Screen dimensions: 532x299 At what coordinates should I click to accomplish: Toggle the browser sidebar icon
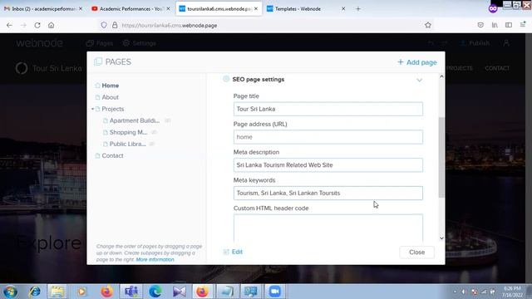509,25
